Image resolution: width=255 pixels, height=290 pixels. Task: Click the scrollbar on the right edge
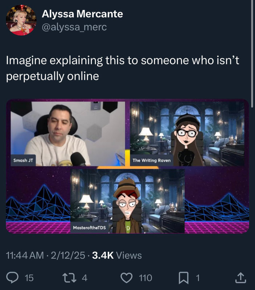(x=252, y=54)
